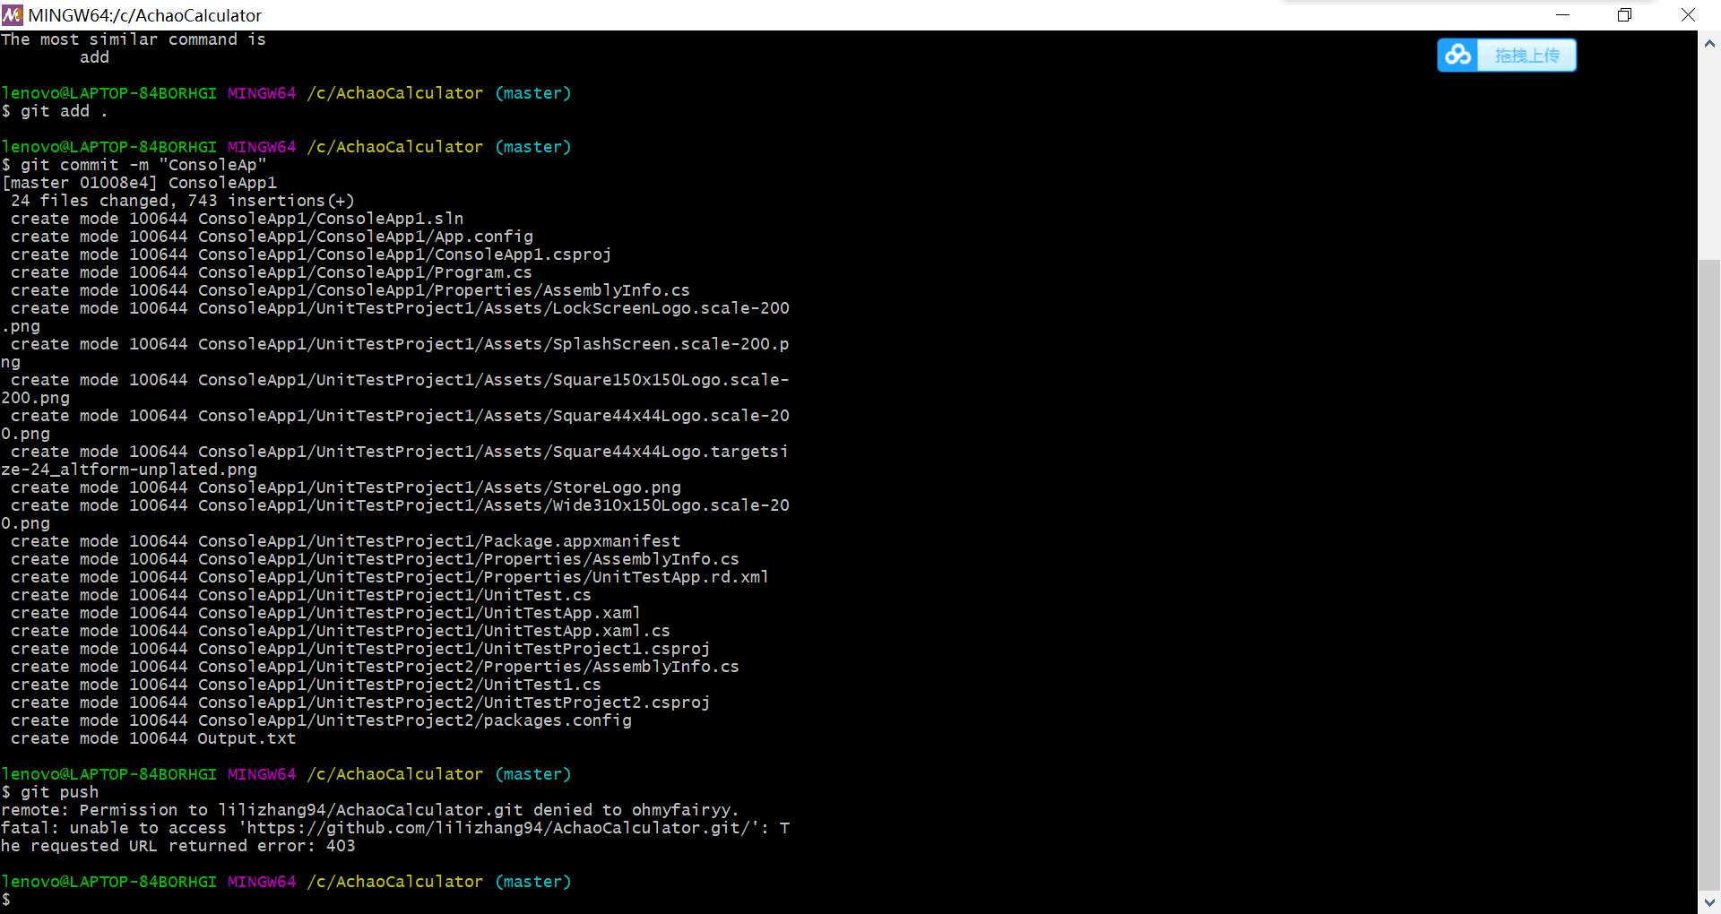Click the UnitTestApp.xaml.cs line
Viewport: 1721px width, 914px height.
point(341,631)
